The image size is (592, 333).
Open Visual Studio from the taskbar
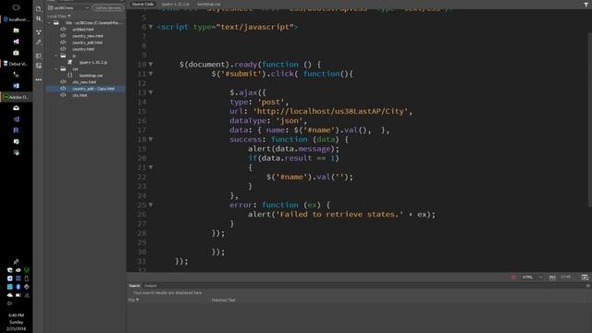tap(17, 42)
